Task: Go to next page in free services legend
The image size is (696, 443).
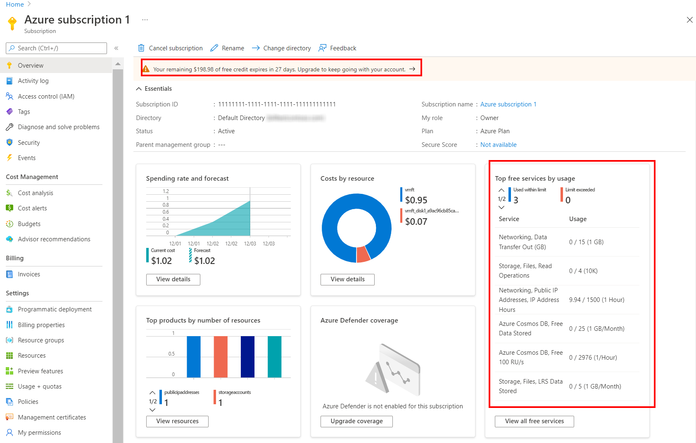Action: [501, 207]
